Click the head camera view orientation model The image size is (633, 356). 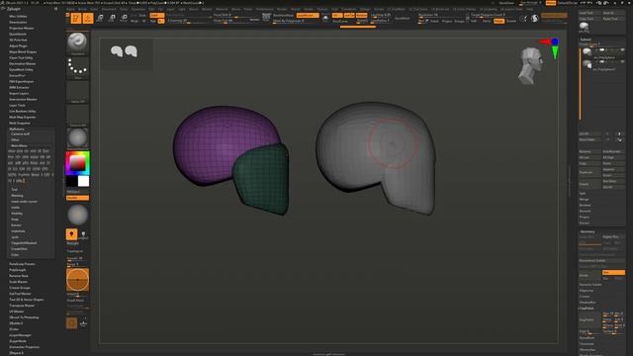pos(530,66)
